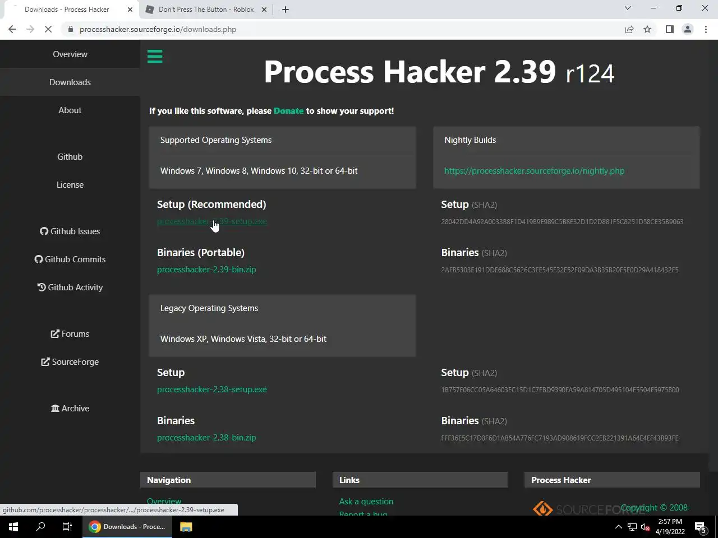
Task: Open Downloads in the sidebar
Action: 70,82
